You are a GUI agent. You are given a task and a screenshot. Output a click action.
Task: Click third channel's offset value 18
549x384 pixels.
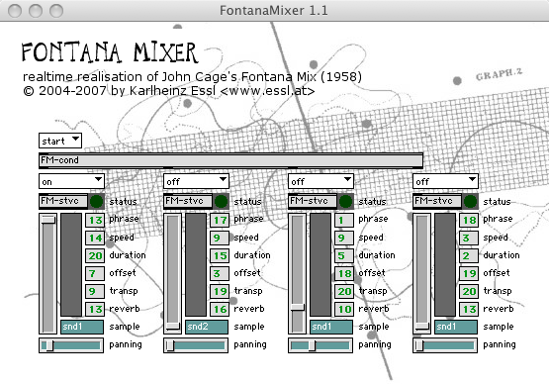[344, 273]
